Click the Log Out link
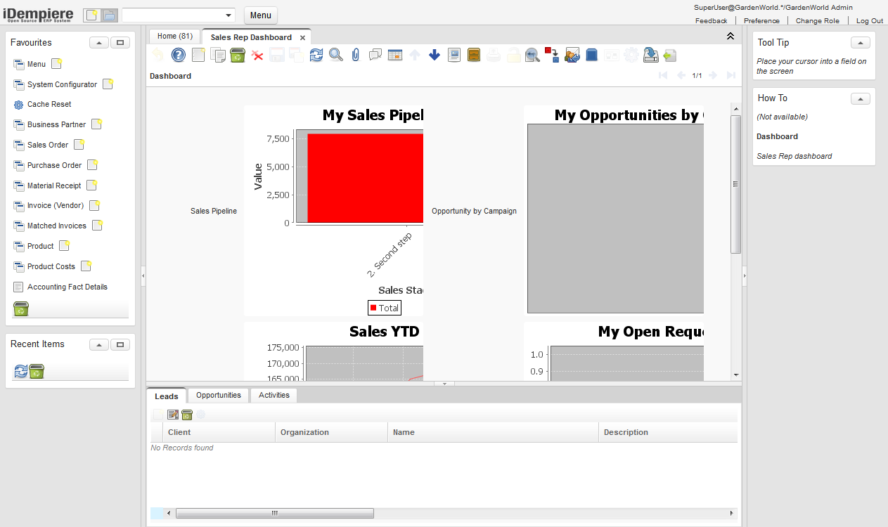 click(x=869, y=20)
